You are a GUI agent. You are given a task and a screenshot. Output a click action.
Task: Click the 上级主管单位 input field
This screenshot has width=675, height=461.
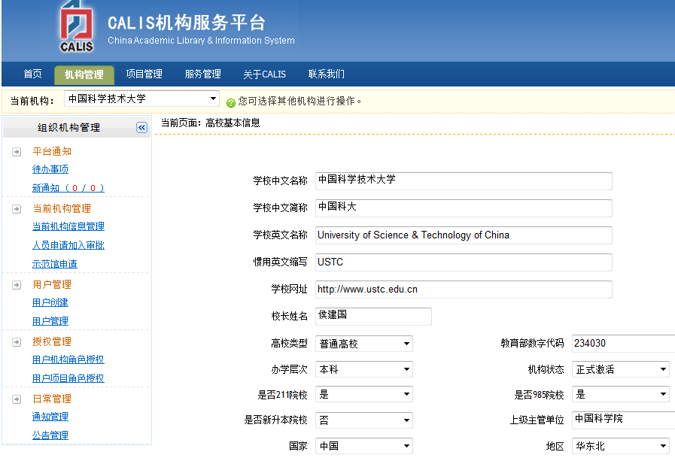tap(623, 420)
